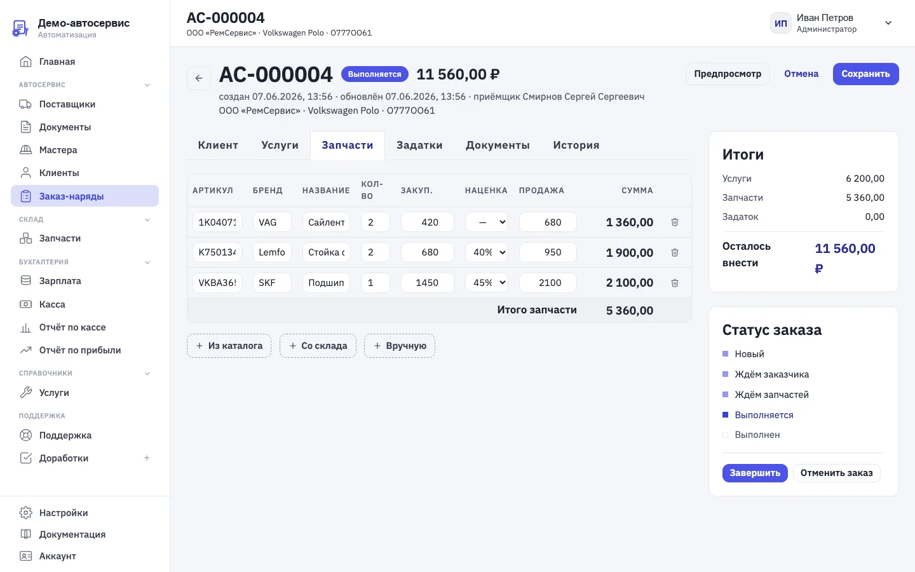Open markup dropdown for the Lemfo row
The image size is (915, 572).
486,252
